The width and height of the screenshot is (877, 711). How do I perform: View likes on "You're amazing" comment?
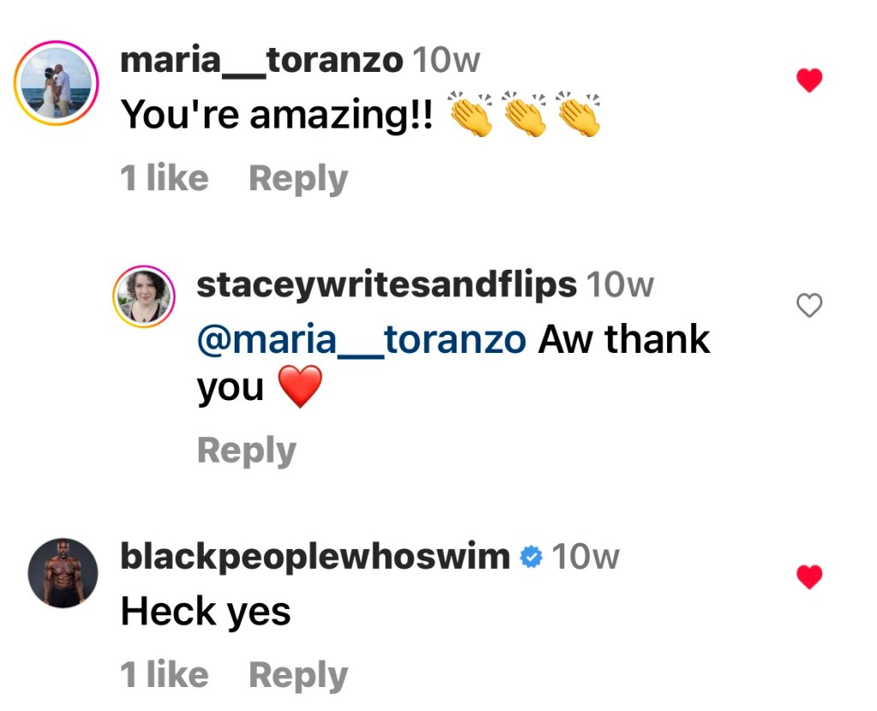tap(164, 179)
